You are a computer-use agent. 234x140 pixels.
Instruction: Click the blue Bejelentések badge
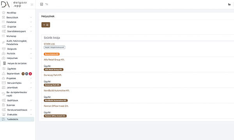pos(27,73)
